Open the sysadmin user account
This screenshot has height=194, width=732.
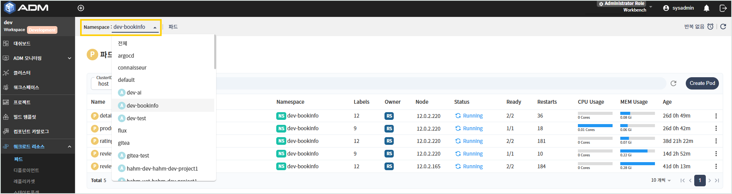pyautogui.click(x=678, y=8)
